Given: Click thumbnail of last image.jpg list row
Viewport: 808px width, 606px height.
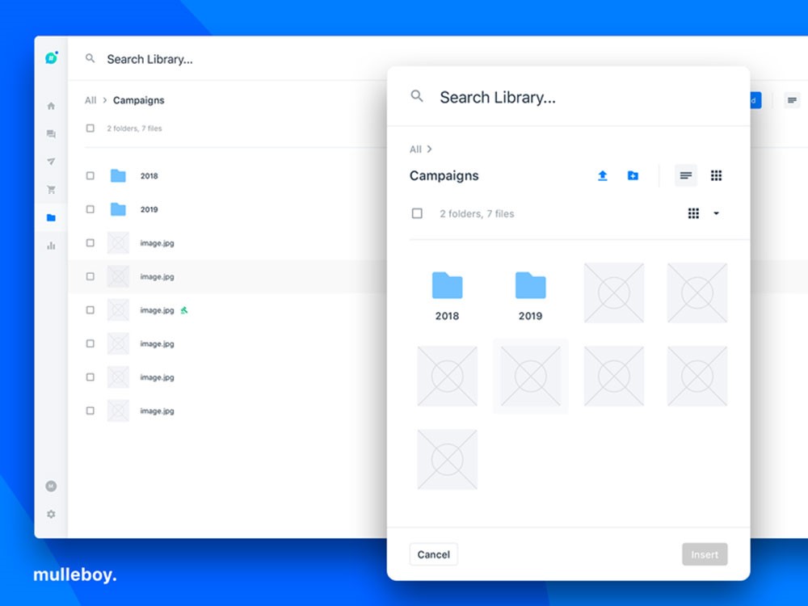Looking at the screenshot, I should click(x=118, y=410).
